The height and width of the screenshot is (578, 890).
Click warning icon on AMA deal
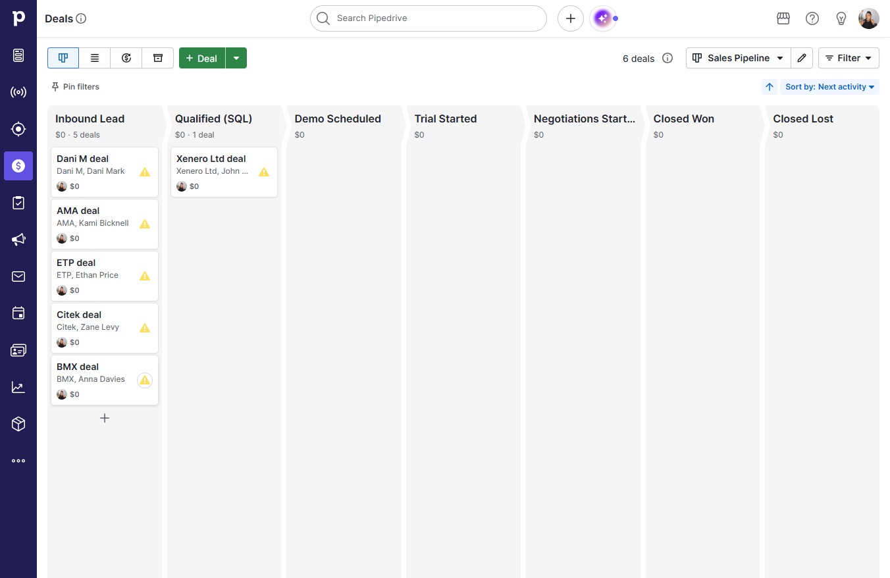(x=145, y=224)
